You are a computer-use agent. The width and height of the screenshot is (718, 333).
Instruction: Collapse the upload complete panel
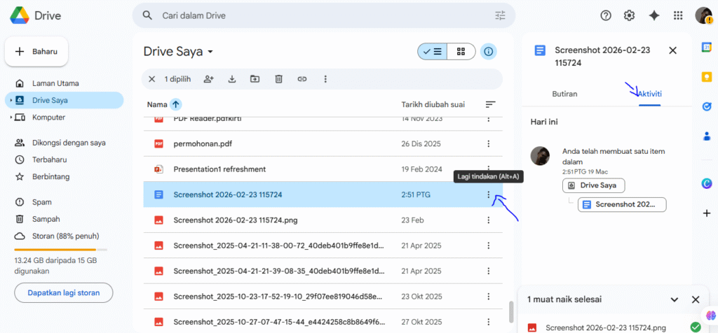click(675, 299)
